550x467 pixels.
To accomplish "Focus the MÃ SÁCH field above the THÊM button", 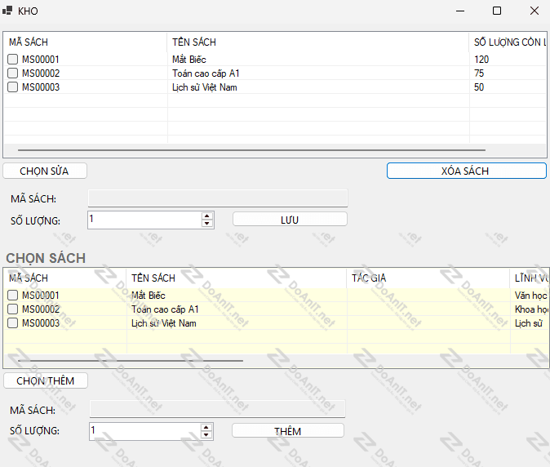I will (218, 409).
